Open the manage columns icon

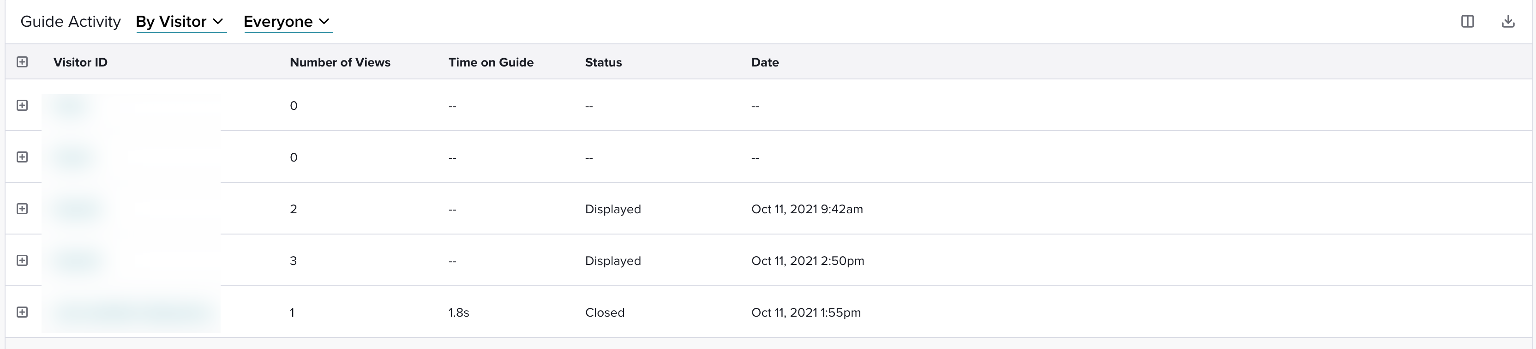[x=1467, y=22]
